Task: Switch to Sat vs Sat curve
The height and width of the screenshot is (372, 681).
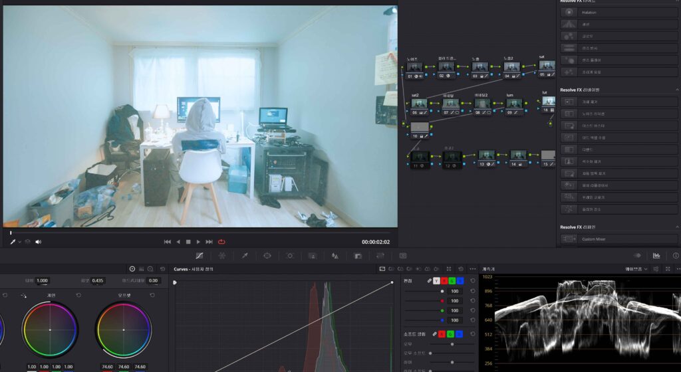Action: 428,269
